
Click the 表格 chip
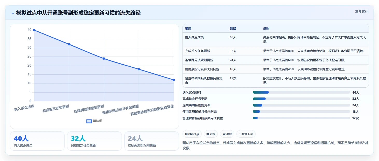211,134
